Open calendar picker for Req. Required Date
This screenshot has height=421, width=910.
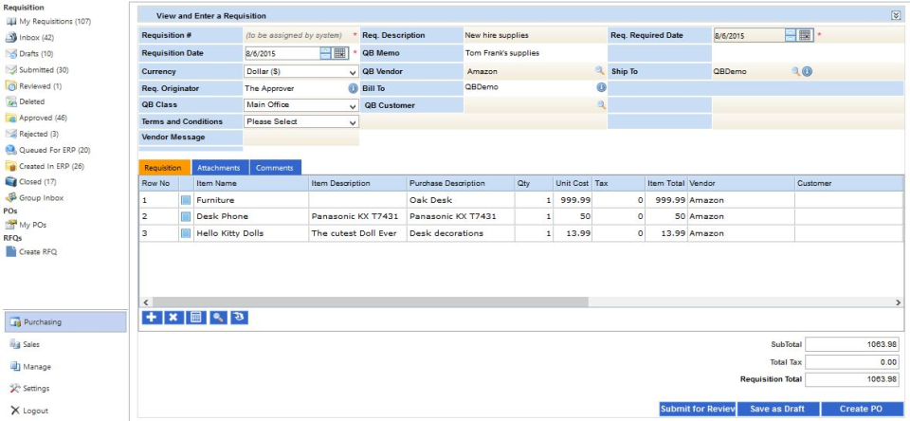pyautogui.click(x=805, y=35)
